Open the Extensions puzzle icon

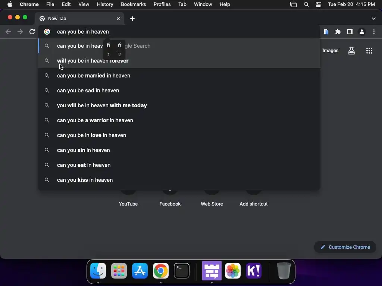[338, 32]
